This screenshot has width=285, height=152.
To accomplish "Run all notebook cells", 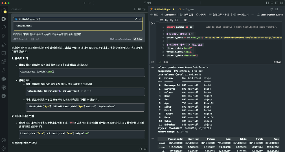I will coord(186,15).
